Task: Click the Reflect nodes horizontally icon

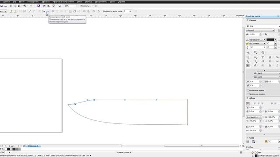Action: pyautogui.click(x=84, y=11)
